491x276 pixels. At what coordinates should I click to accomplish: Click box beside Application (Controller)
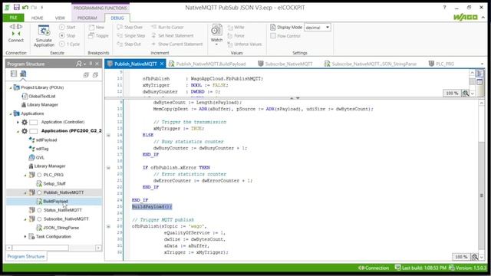click(x=34, y=123)
